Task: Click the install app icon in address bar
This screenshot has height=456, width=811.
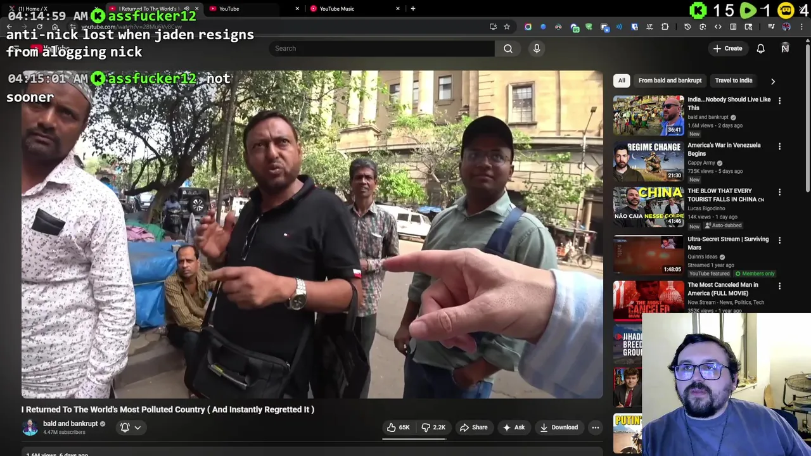Action: pyautogui.click(x=493, y=27)
